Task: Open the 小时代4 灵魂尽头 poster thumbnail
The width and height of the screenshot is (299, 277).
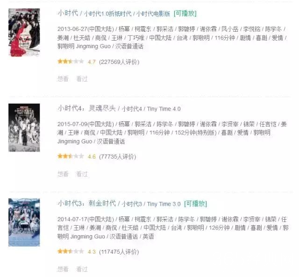Action: coord(24,128)
